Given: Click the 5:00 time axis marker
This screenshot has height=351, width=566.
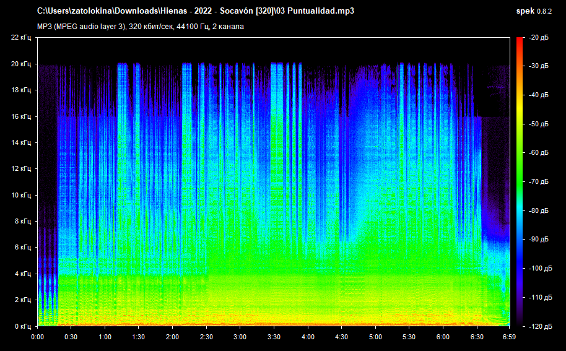Looking at the screenshot, I should click(375, 337).
